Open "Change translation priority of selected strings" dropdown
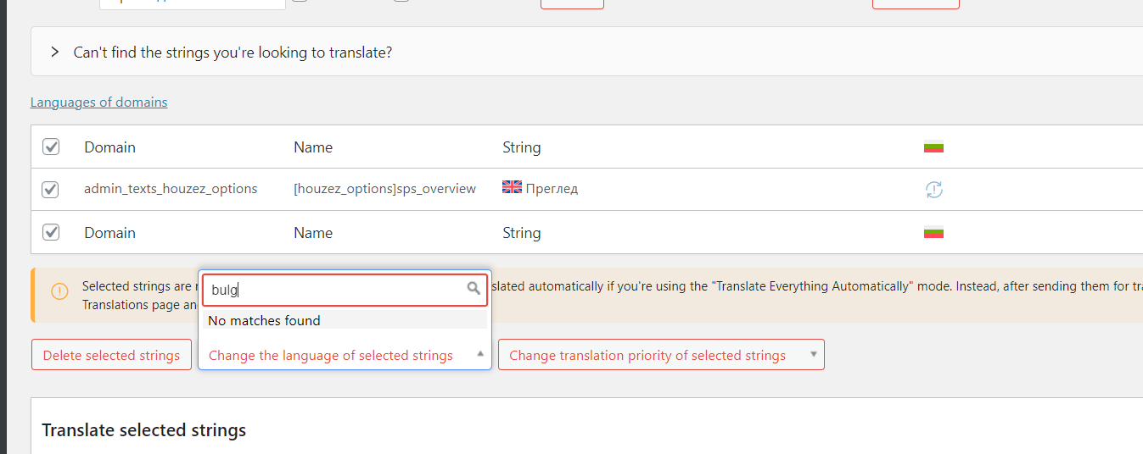Screen dimensions: 1143x454 (661, 355)
